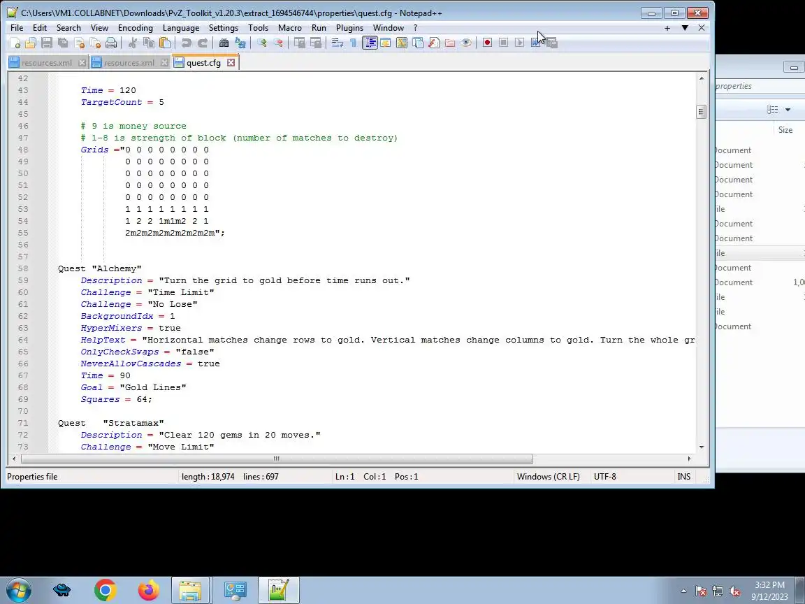The height and width of the screenshot is (604, 805).
Task: Open the Document Map panel icon
Action: [x=402, y=43]
